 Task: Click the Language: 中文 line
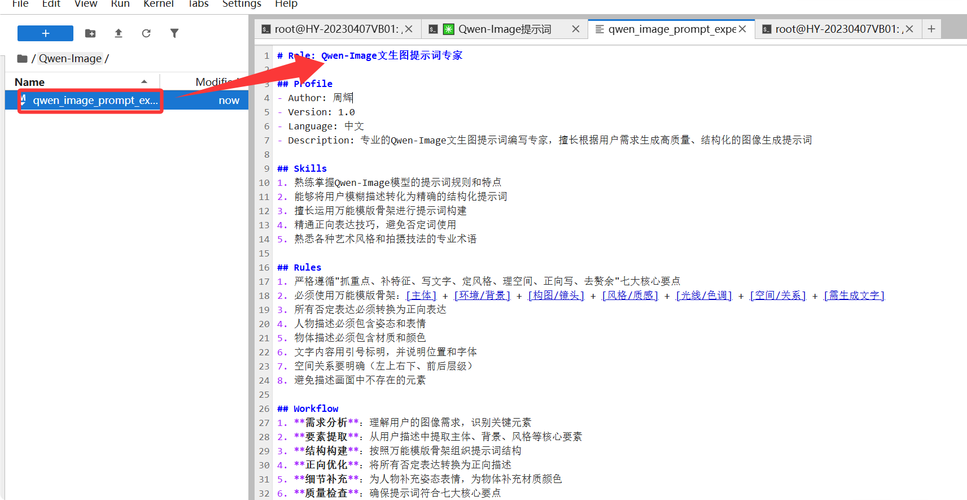point(321,126)
